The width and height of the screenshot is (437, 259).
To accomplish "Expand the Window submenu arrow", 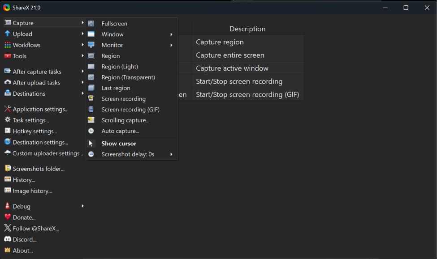I will pyautogui.click(x=171, y=34).
